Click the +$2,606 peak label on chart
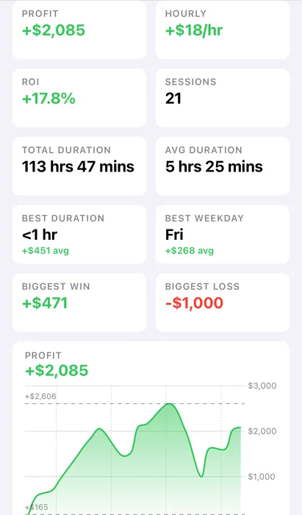 point(40,396)
